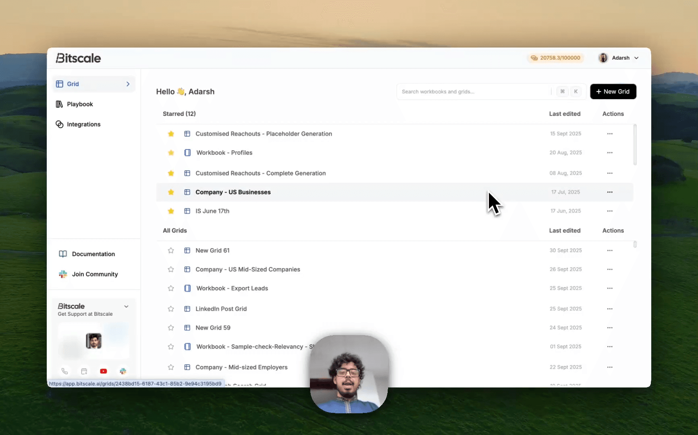Open the Slack icon in support panel

pyautogui.click(x=123, y=371)
